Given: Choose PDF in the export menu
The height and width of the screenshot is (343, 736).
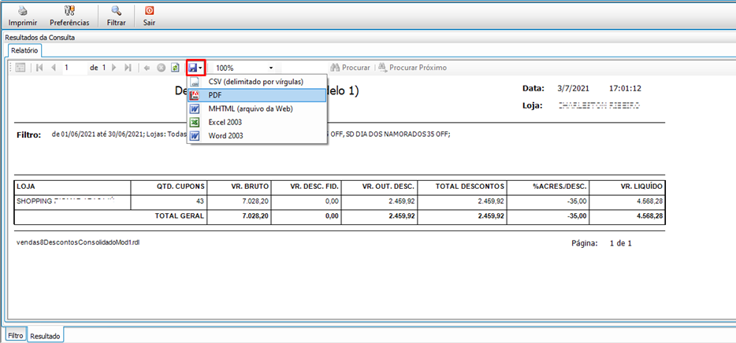Looking at the screenshot, I should 257,95.
